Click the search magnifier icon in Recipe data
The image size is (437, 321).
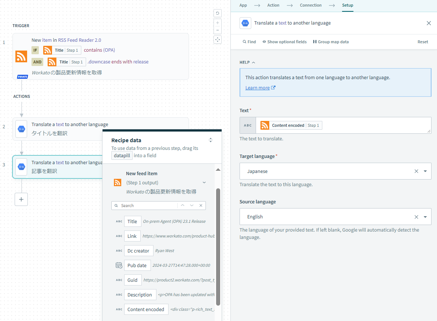116,206
